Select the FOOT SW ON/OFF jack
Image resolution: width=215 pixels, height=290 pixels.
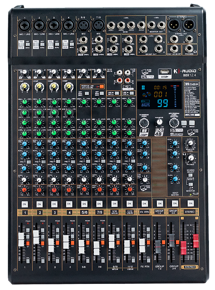click(174, 49)
